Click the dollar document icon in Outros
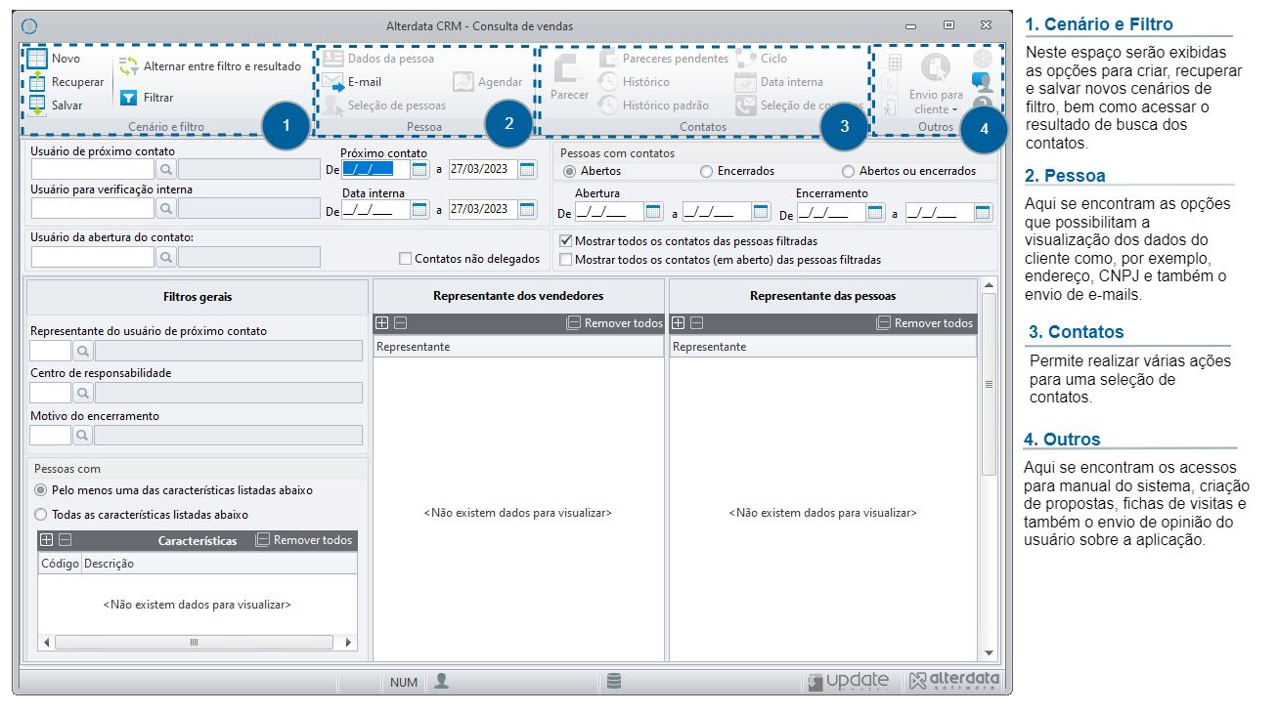 coord(890,84)
